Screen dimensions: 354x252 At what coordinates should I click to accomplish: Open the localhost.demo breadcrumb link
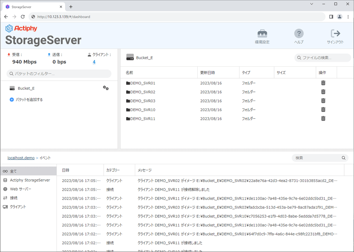pos(21,158)
